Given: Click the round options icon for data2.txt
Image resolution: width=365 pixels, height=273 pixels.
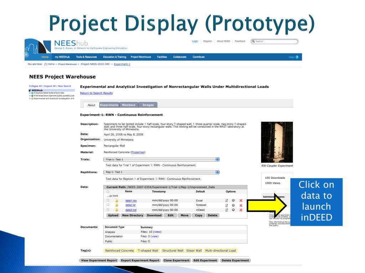Looking at the screenshot, I should pos(233,205).
